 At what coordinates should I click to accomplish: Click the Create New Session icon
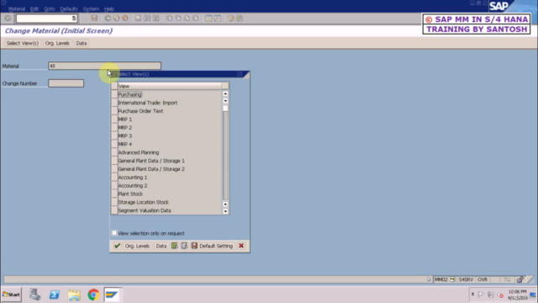click(x=208, y=19)
